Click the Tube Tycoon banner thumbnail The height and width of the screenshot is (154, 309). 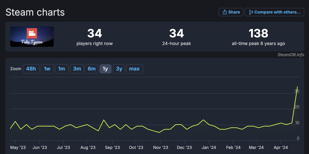[x=32, y=36]
